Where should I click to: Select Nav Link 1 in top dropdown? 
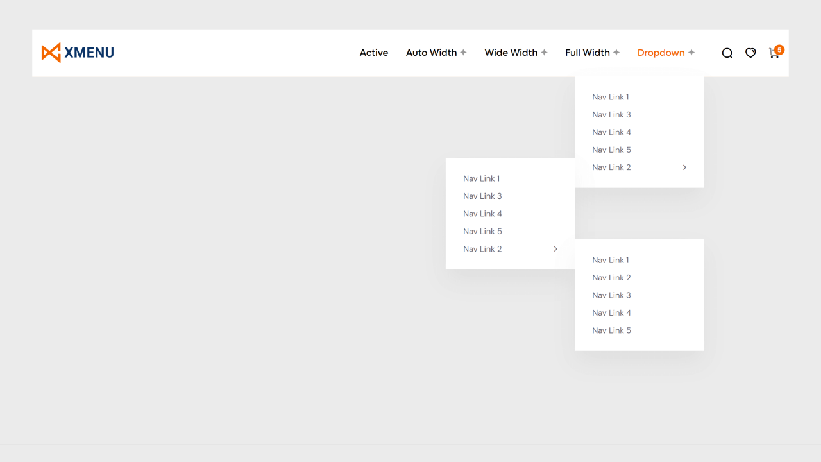[x=610, y=96]
